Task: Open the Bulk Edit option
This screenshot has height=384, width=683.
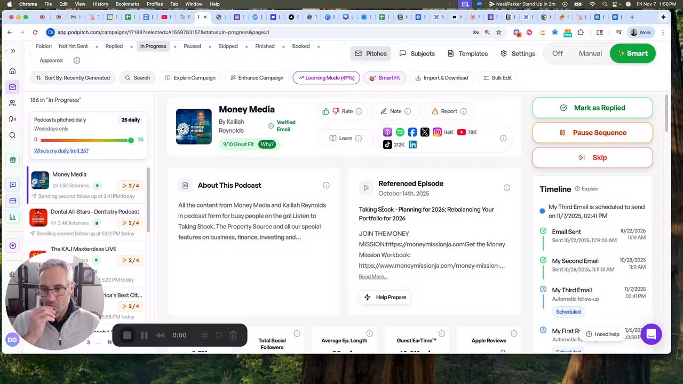Action: coord(497,78)
